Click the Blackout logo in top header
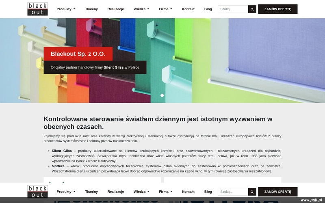The image size is (325, 203). (x=37, y=9)
